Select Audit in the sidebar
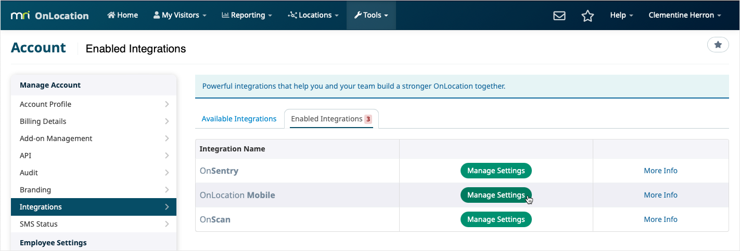740x251 pixels. pyautogui.click(x=94, y=173)
